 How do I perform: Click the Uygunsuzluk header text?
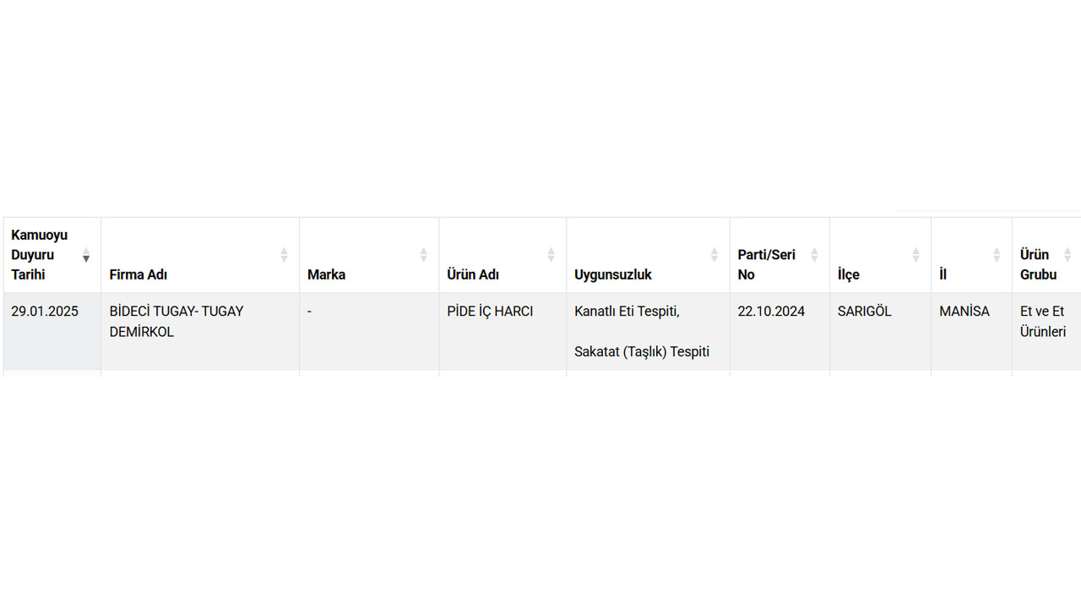[613, 274]
